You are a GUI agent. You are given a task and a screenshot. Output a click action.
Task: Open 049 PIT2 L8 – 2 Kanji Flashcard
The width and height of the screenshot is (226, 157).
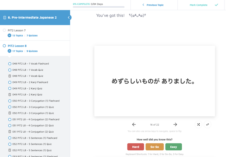[x=30, y=82]
